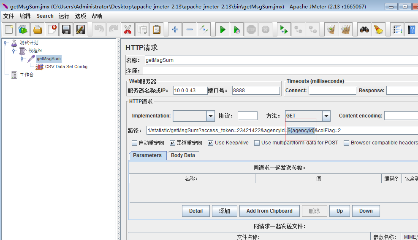Click the Paste clipboard icon
The width and height of the screenshot is (418, 240).
[x=157, y=29]
